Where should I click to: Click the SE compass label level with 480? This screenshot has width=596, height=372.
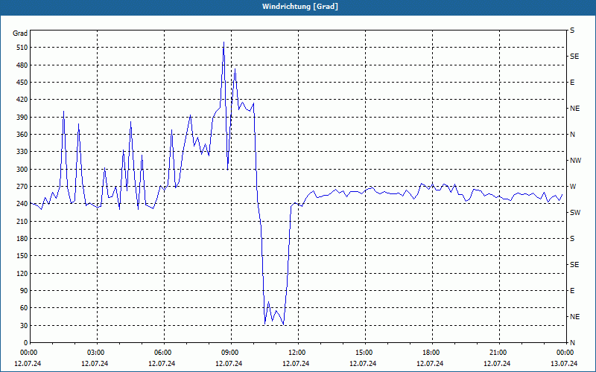pyautogui.click(x=574, y=57)
